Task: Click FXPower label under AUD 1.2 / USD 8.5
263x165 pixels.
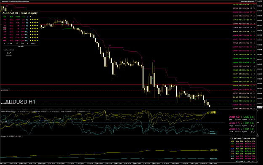Action: point(238,120)
